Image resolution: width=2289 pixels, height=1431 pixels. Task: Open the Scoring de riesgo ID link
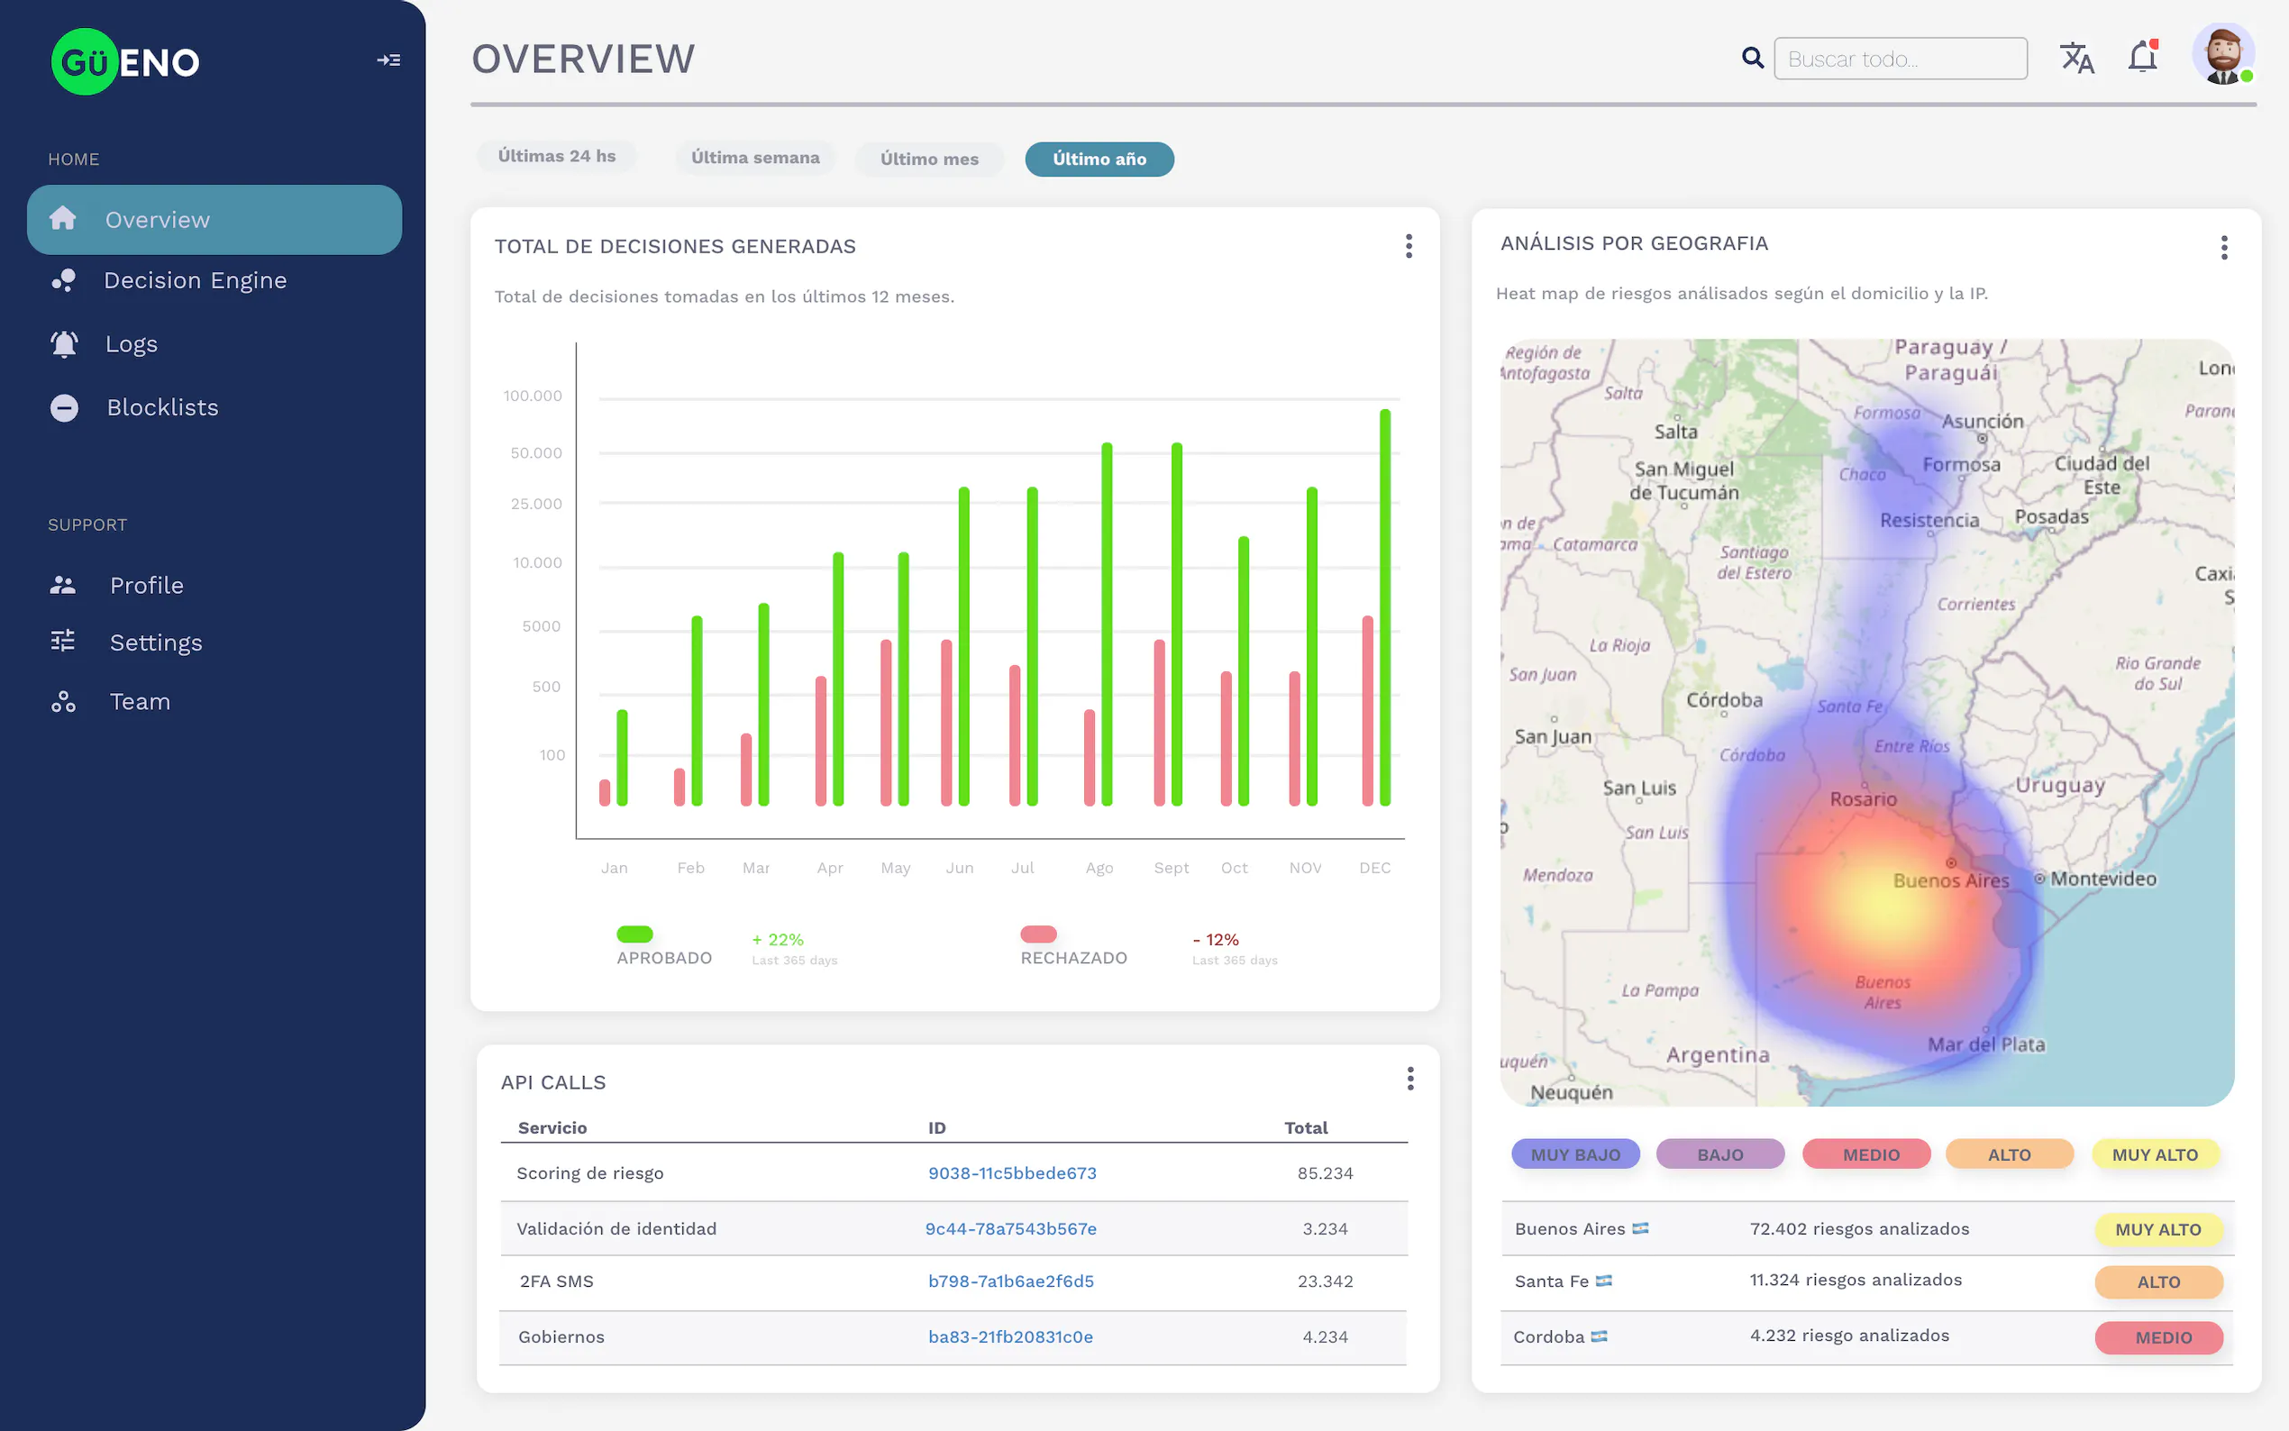coord(1011,1172)
